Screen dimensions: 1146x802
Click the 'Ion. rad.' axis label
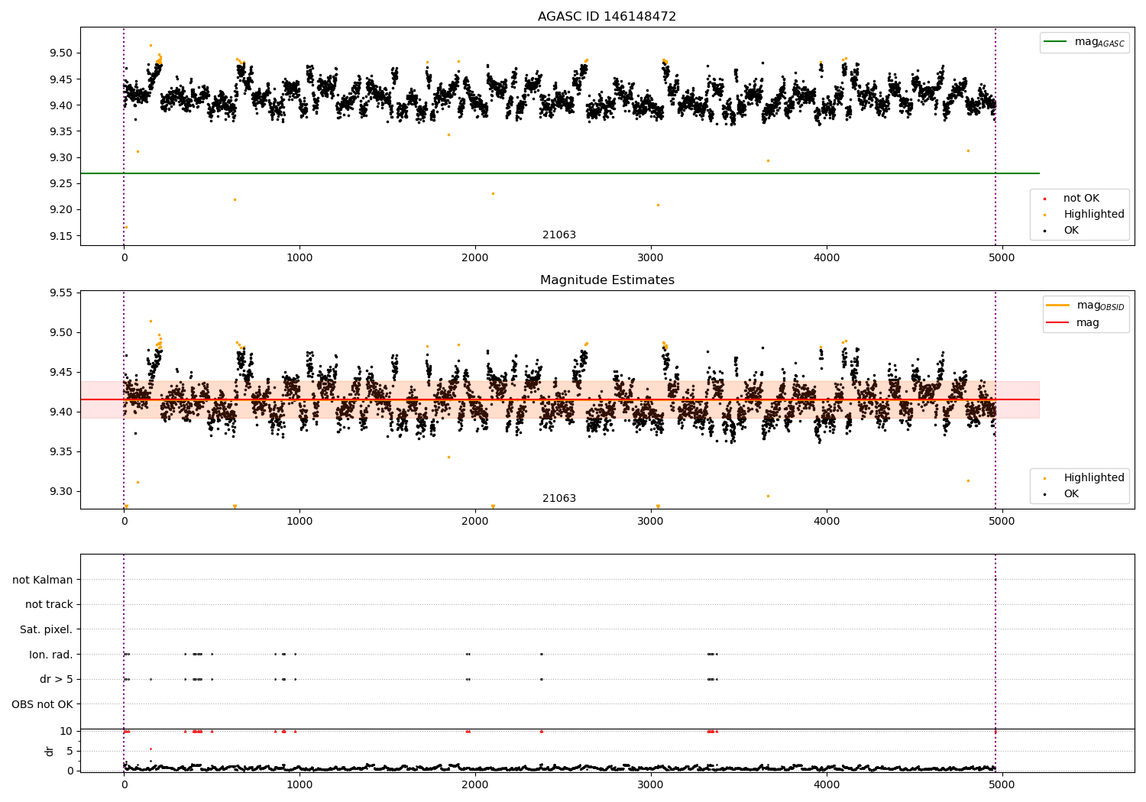click(51, 655)
